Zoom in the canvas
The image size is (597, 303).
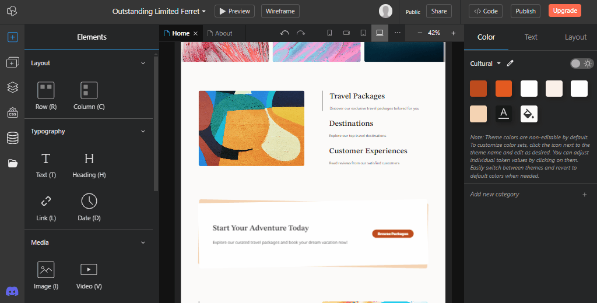454,33
